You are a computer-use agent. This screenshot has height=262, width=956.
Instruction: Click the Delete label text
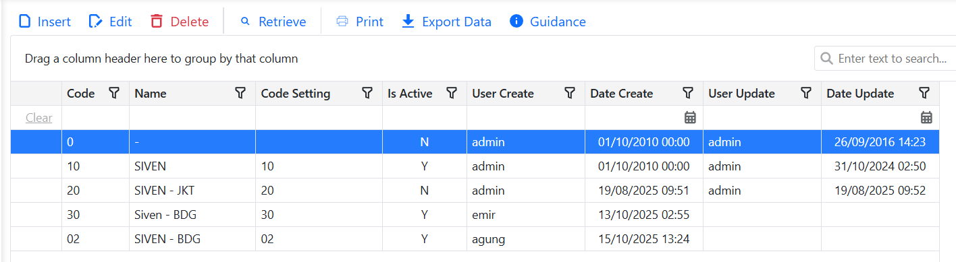click(x=190, y=22)
